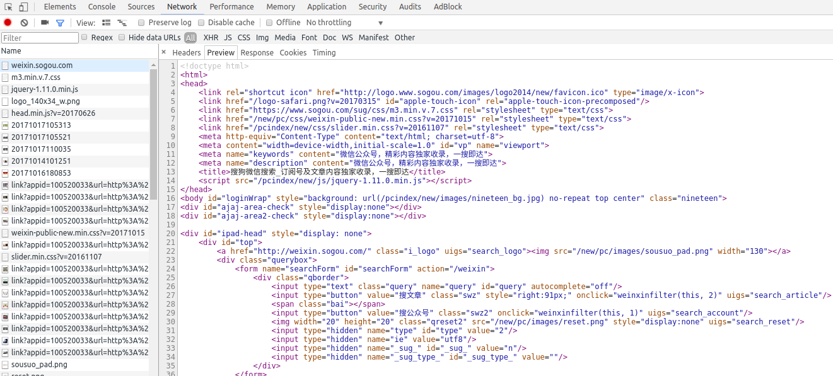Click the capture screenshots camera icon
The image size is (833, 376).
pyautogui.click(x=45, y=23)
